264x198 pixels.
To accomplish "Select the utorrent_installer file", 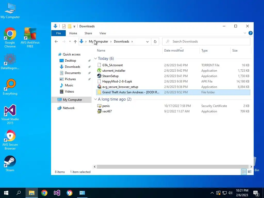I will coord(173,71).
